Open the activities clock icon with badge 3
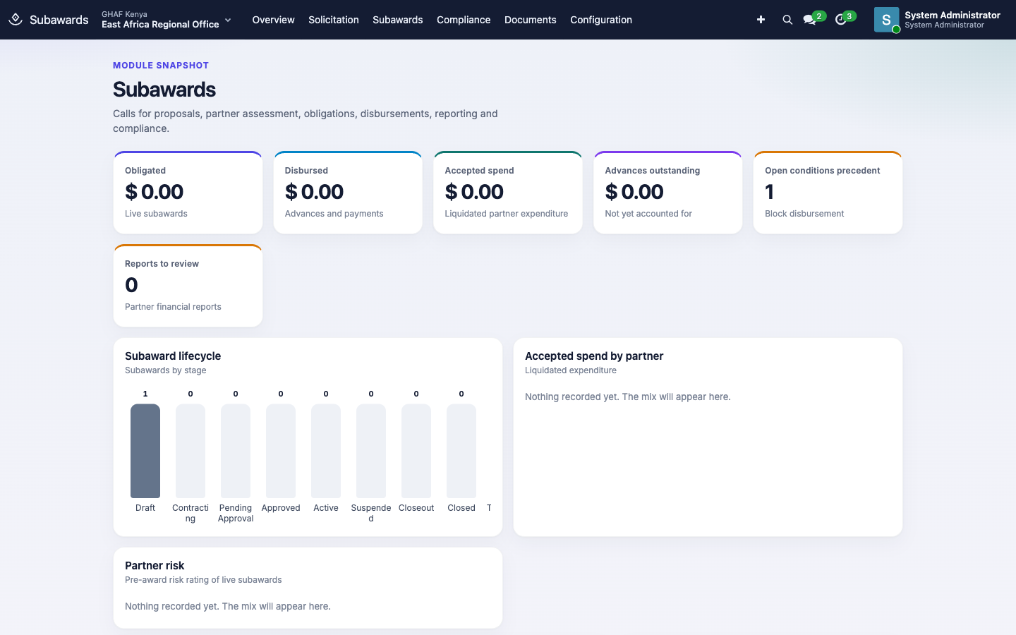 (x=841, y=20)
